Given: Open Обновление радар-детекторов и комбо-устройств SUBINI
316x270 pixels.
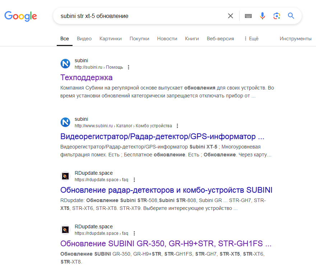Looking at the screenshot, I should 166,190.
